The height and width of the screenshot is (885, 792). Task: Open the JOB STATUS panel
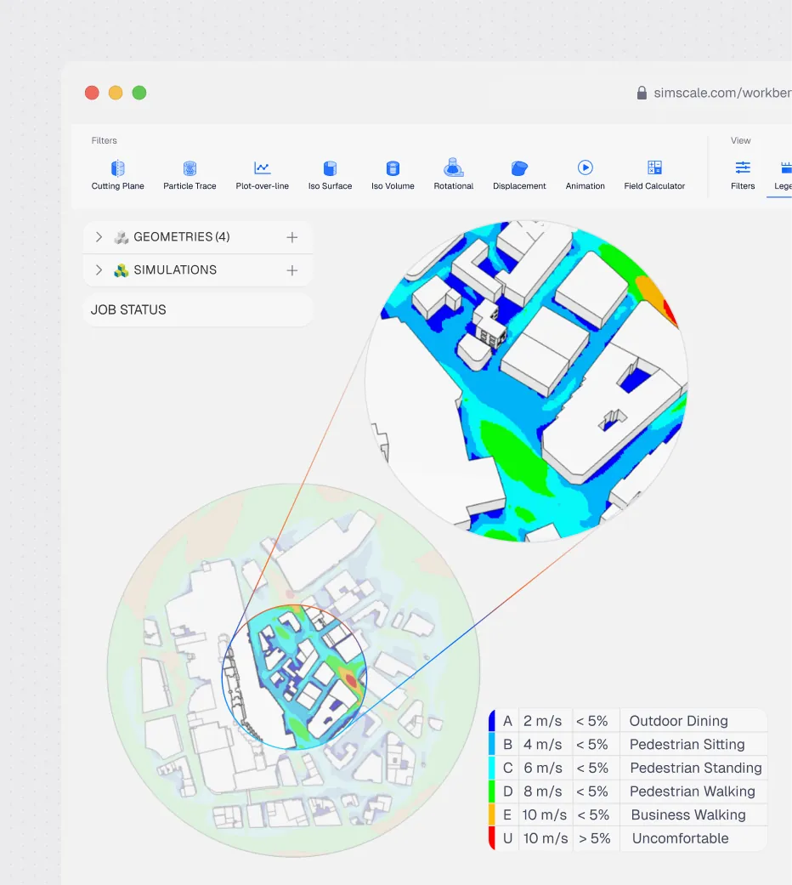pos(197,309)
